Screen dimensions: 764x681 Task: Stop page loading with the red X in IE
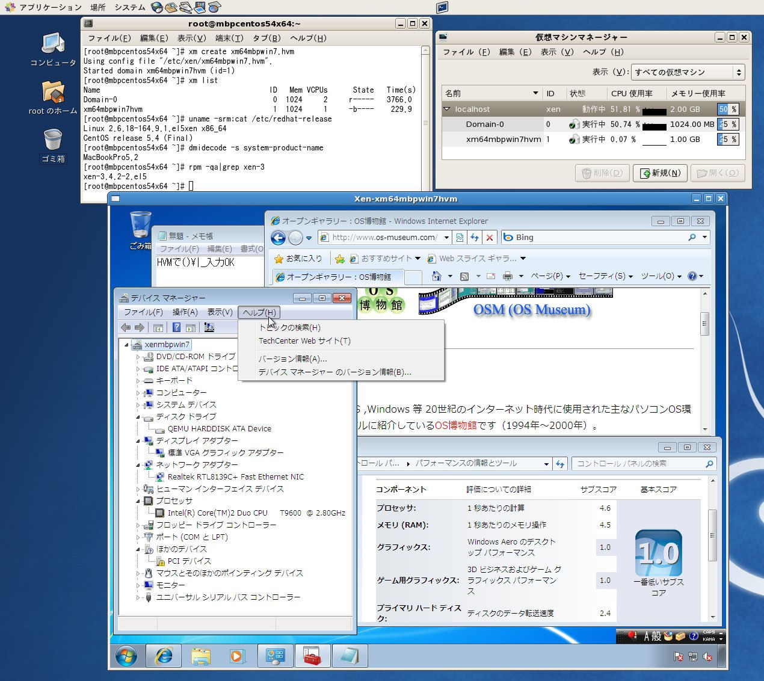[490, 238]
